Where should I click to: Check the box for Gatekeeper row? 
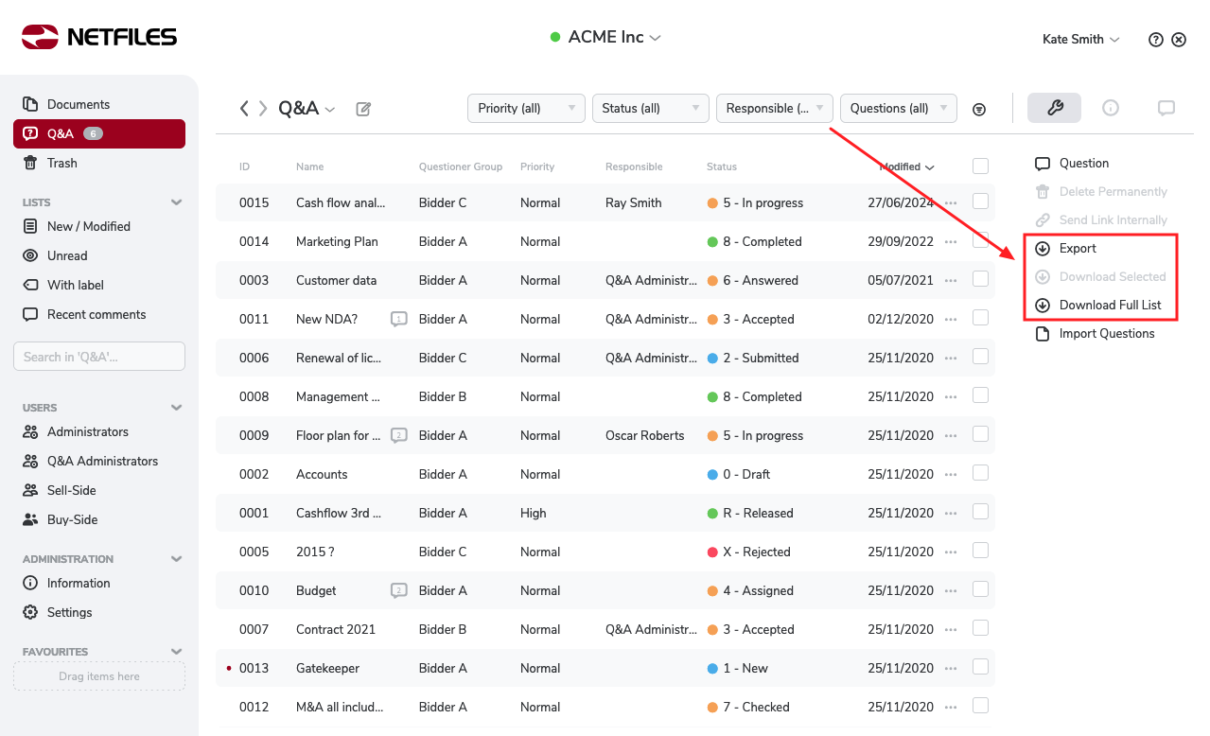tap(980, 667)
